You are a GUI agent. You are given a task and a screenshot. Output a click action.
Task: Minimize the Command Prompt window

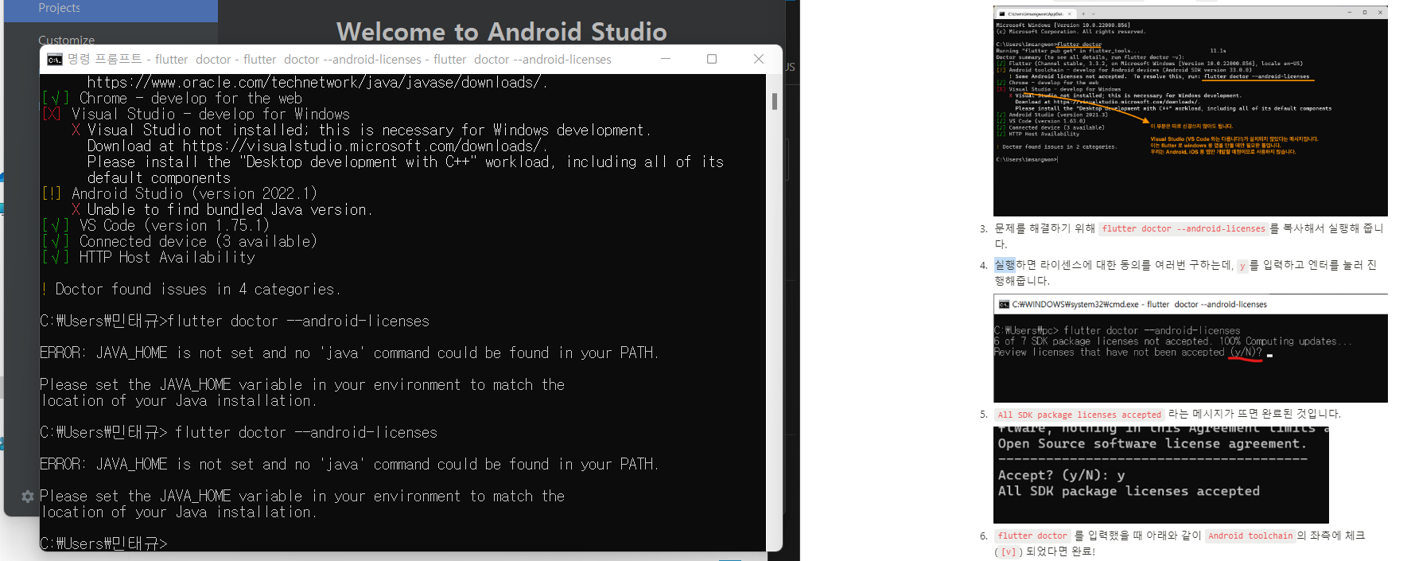point(666,59)
